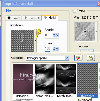100x101 pixels.
Task: Select the Immagine1 pattern thumbnail
Action: click(x=23, y=79)
